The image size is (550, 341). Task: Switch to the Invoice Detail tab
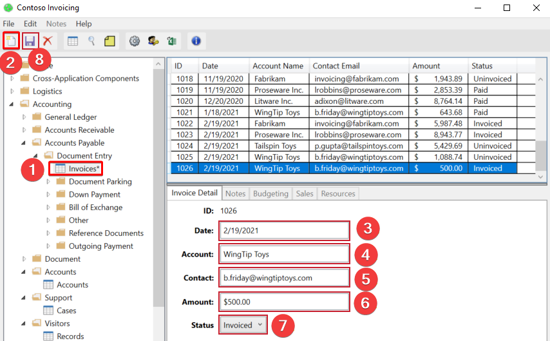point(194,193)
